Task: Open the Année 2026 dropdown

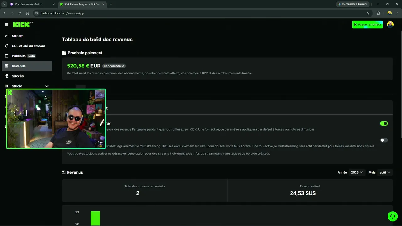Action: (357, 172)
